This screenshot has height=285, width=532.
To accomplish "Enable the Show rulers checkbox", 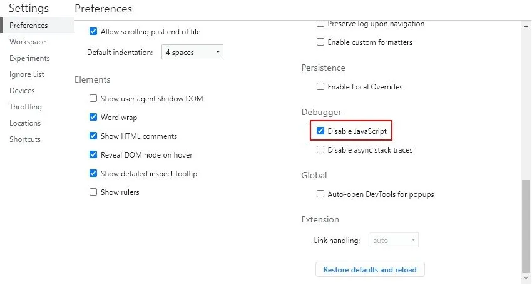I will 93,192.
